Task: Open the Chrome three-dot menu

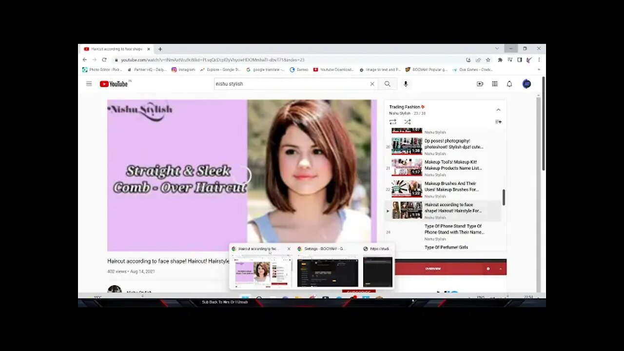Action: [x=539, y=60]
